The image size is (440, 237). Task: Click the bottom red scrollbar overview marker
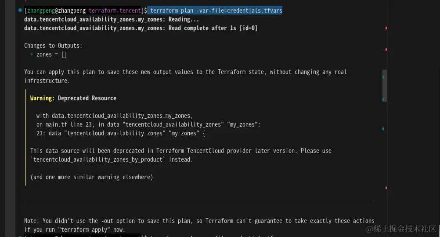(386, 188)
